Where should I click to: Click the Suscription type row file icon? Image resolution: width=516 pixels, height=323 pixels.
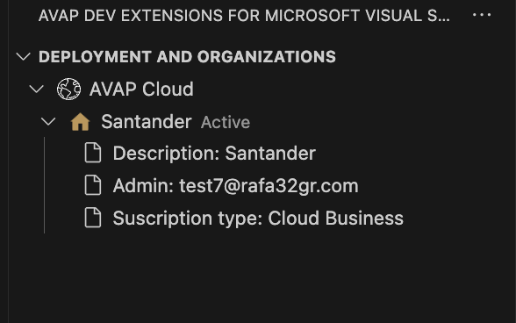coord(93,218)
